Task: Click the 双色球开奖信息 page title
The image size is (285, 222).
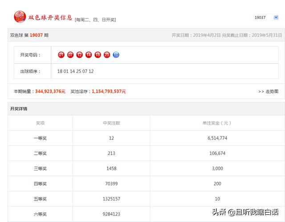Action: coord(50,18)
